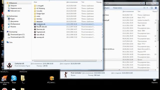Open Недавние места in the sidebar

(x=16, y=8)
